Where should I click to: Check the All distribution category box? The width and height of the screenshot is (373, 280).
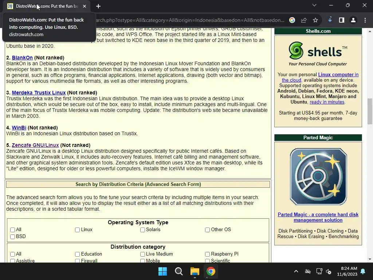click(x=13, y=254)
